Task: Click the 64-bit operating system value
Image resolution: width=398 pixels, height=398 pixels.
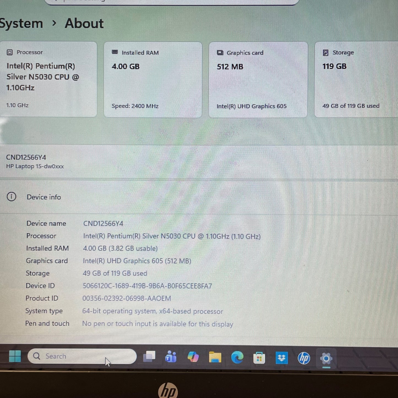Action: pyautogui.click(x=153, y=311)
